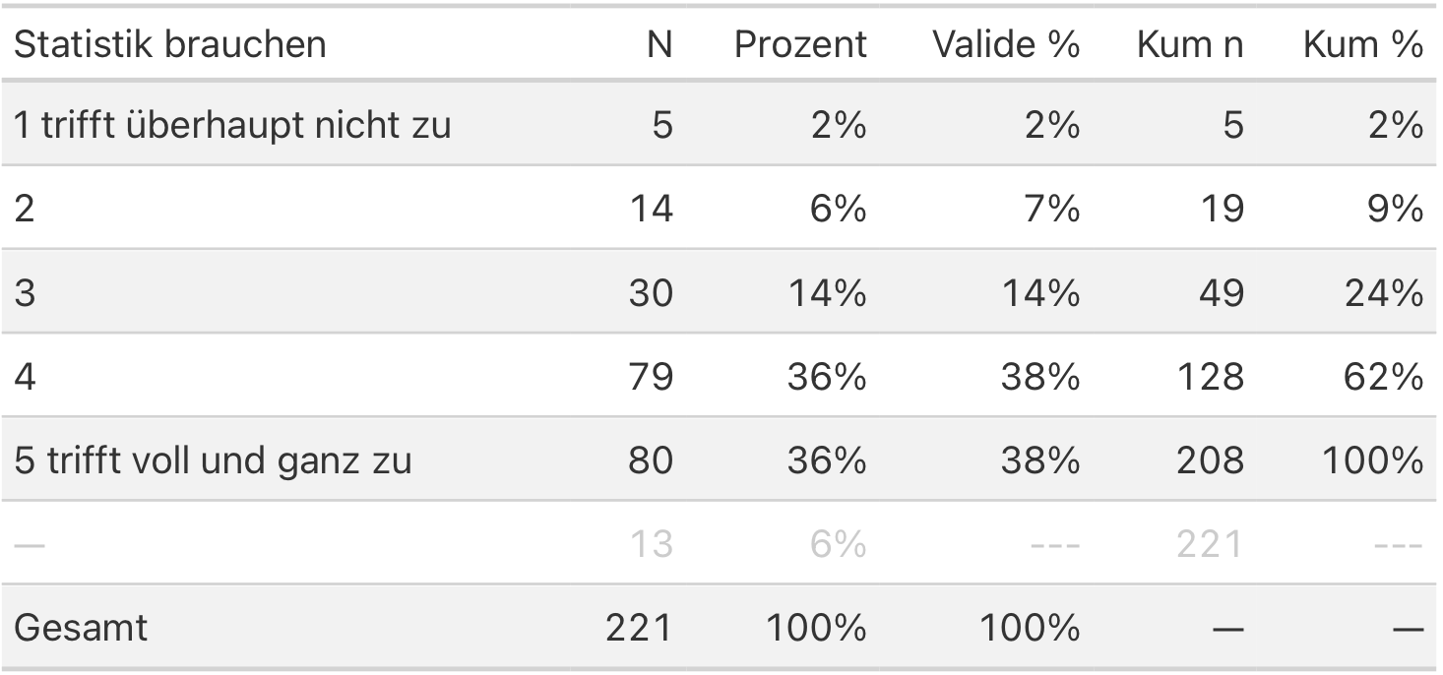Click the greyed-out cumulative count 221
The width and height of the screenshot is (1443, 675).
[x=1210, y=543]
